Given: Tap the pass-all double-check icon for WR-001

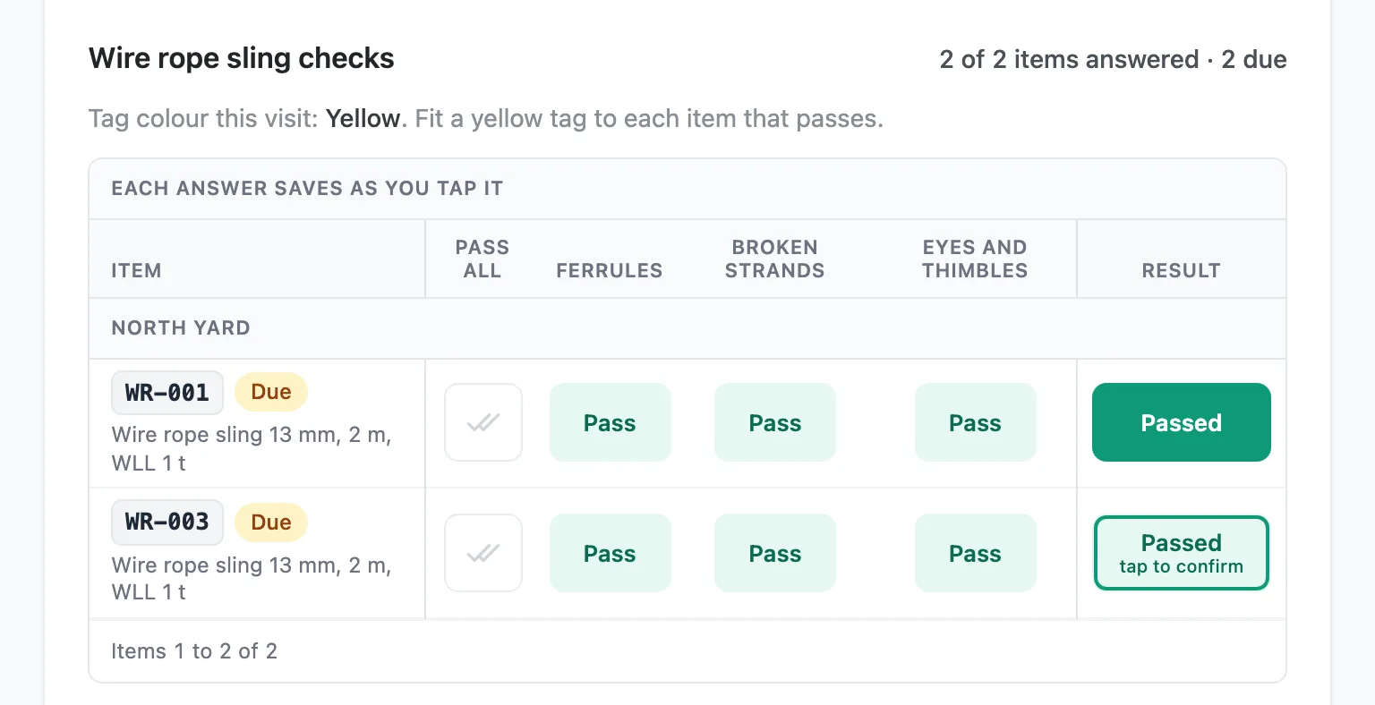Looking at the screenshot, I should click(x=483, y=422).
